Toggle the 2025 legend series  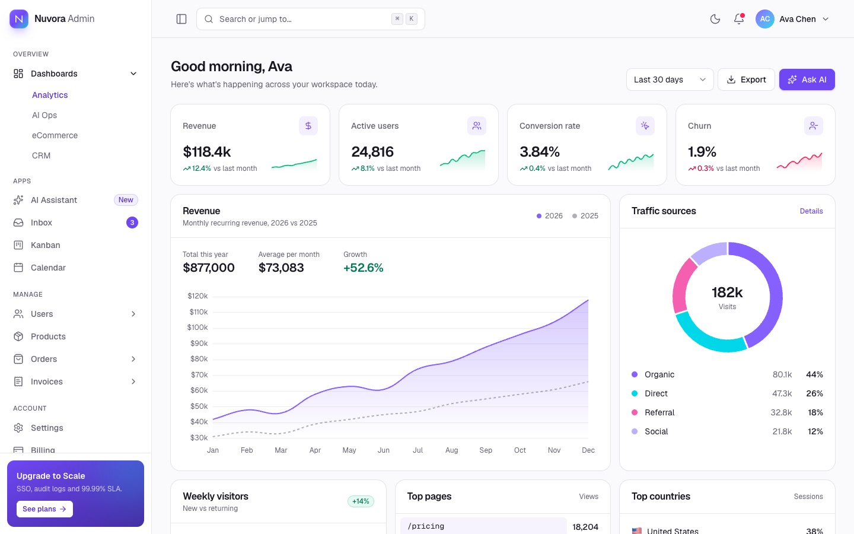pos(585,216)
